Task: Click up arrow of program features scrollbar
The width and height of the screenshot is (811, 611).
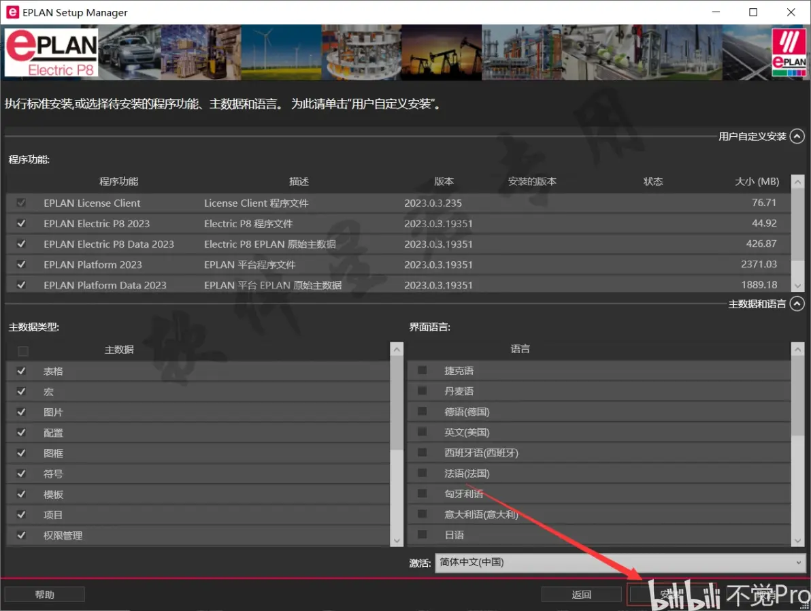Action: click(797, 182)
